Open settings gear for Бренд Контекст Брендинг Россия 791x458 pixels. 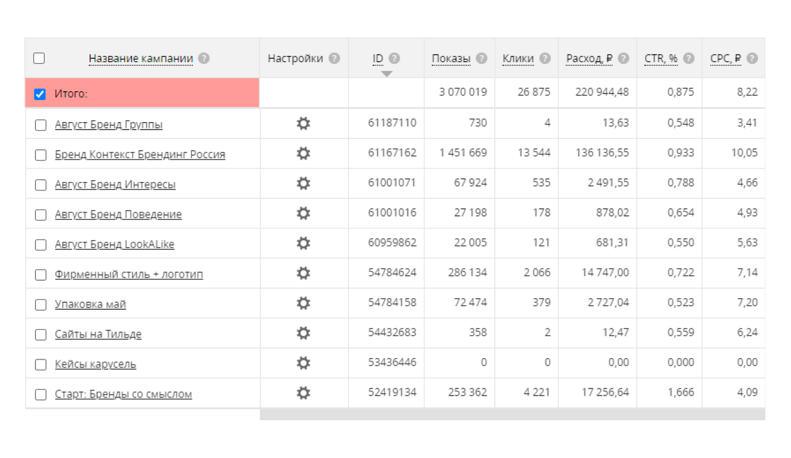click(x=303, y=153)
